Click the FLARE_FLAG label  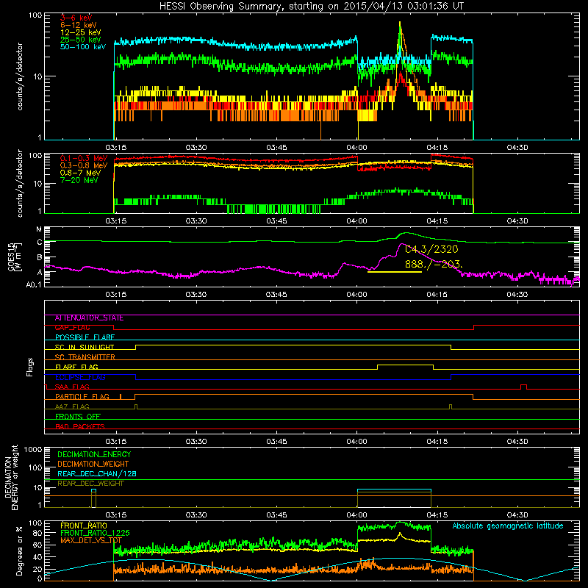[76, 367]
